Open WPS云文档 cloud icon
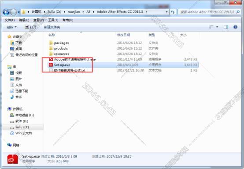 (12, 133)
